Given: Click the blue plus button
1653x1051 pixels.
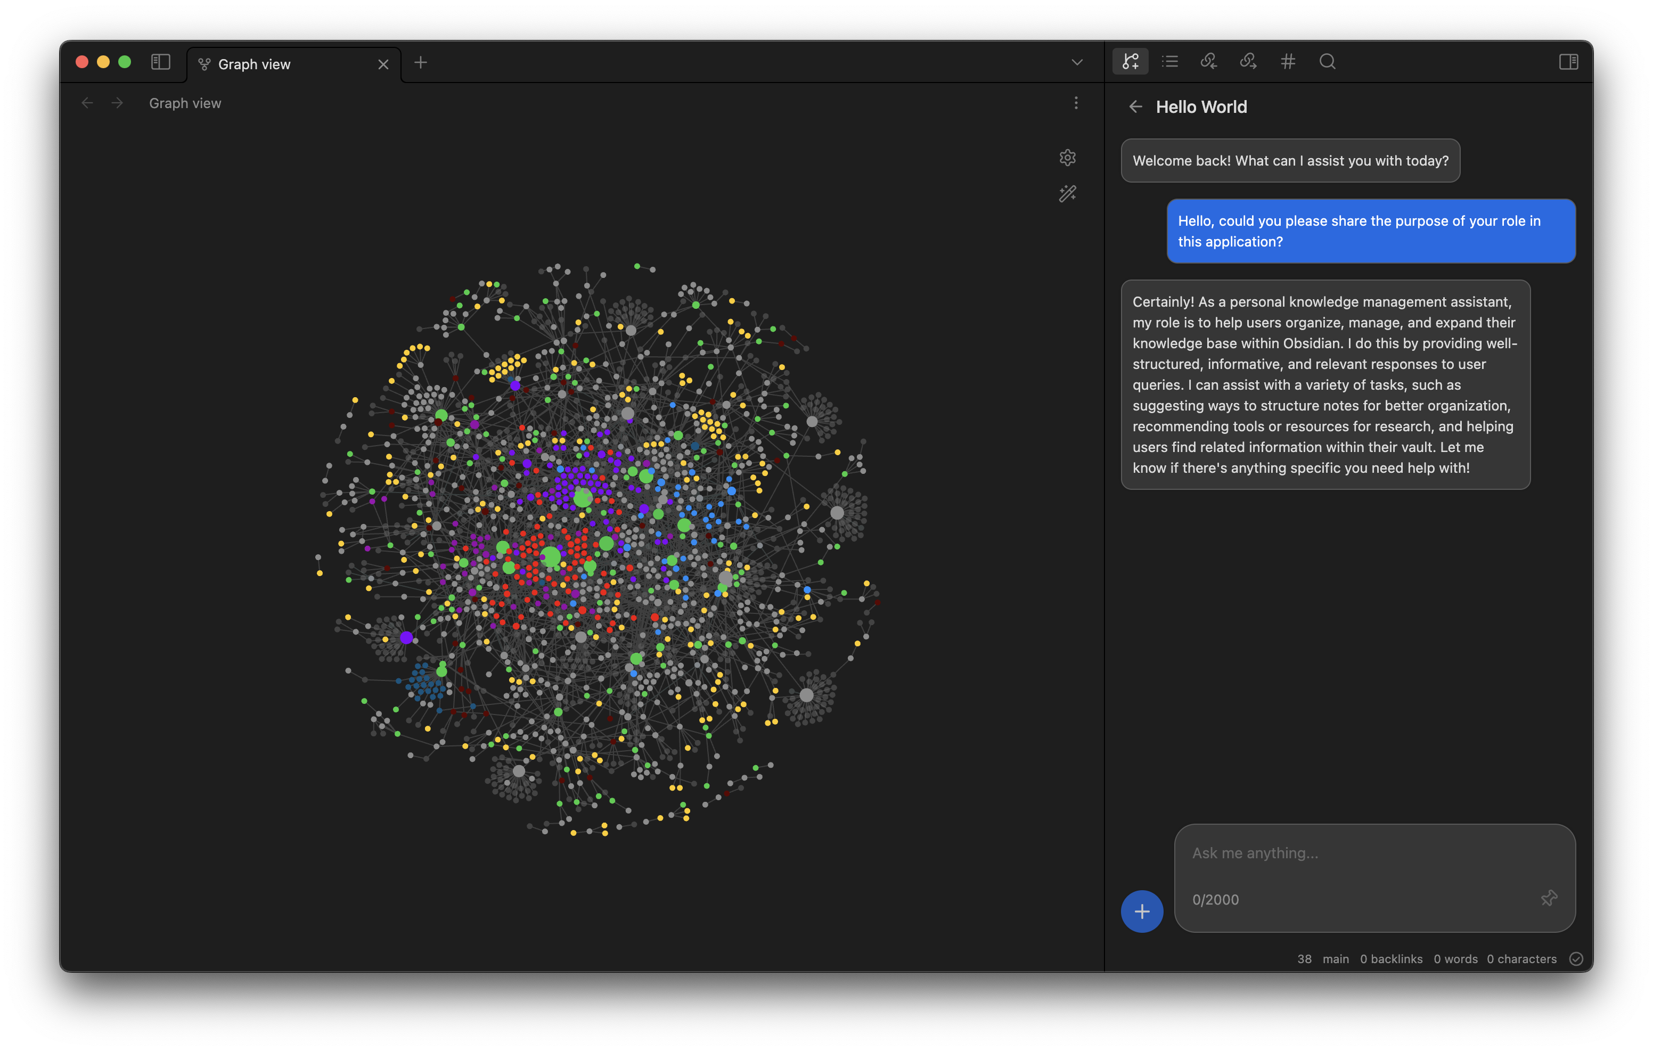Looking at the screenshot, I should [x=1142, y=911].
